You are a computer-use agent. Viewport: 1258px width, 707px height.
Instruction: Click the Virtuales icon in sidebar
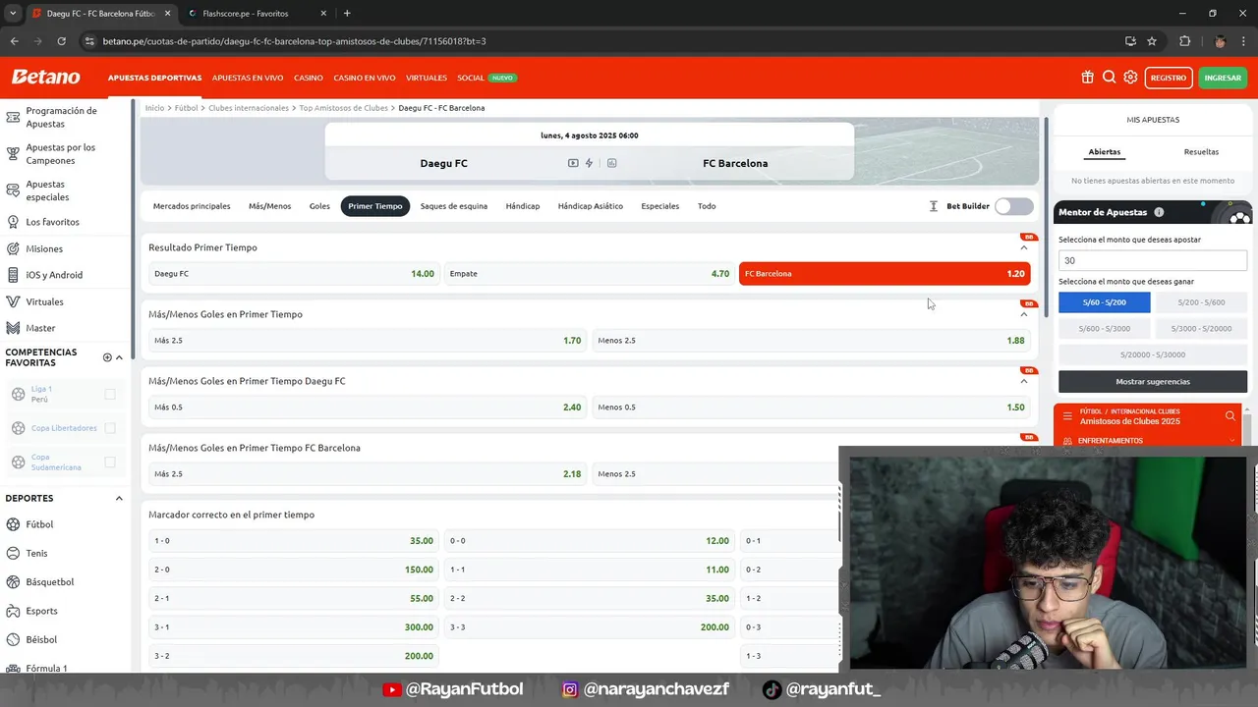14,301
